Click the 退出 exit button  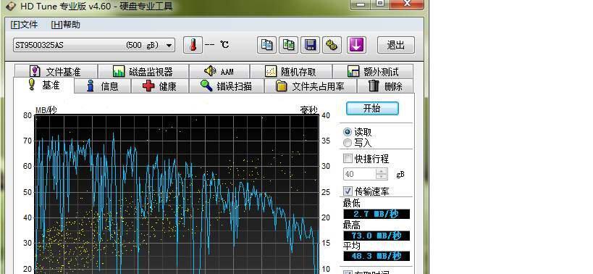395,45
